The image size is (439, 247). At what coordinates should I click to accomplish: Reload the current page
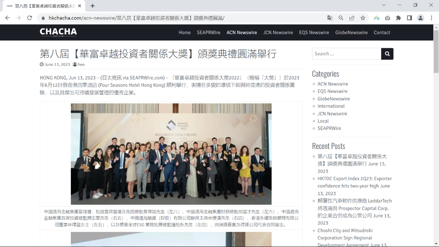(30, 18)
